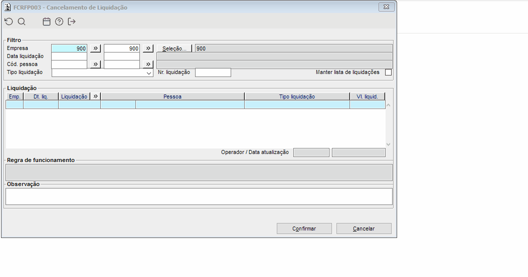The width and height of the screenshot is (528, 277).
Task: Click the second Data liquidação field
Action: coord(122,56)
